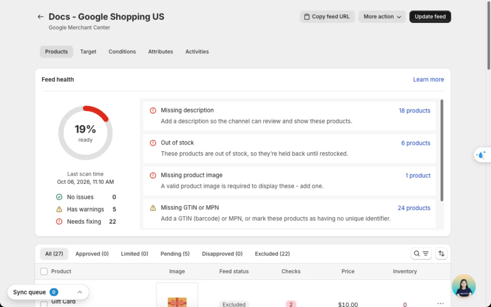Click the page vertical scrollbar
This screenshot has height=307, width=491.
click(489, 36)
